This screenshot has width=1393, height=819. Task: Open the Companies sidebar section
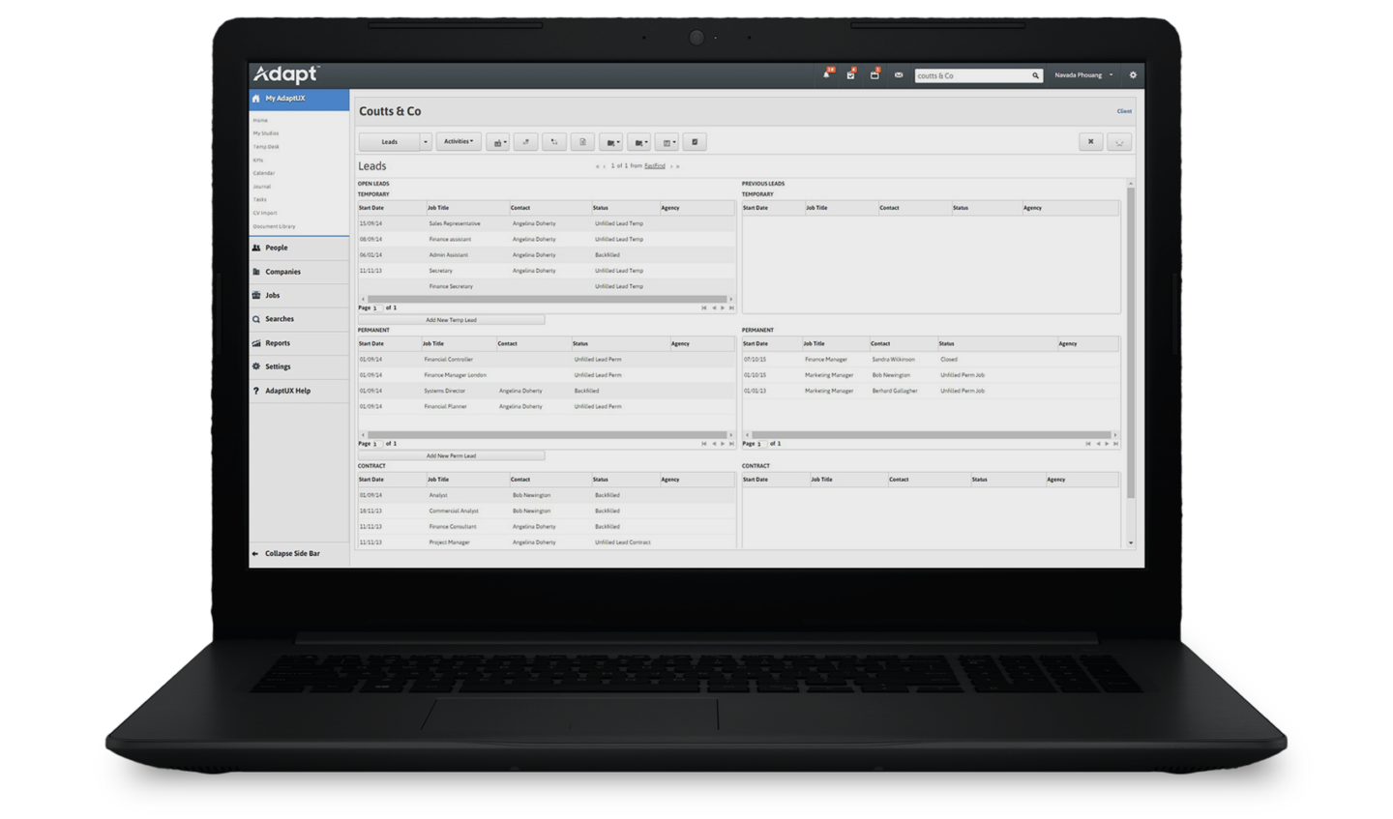282,272
